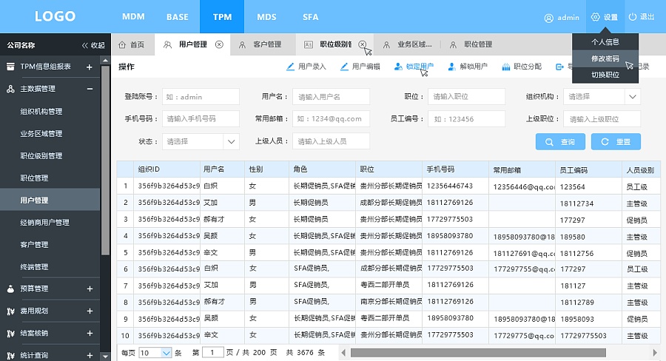Click the export icon in toolbar
This screenshot has height=361, width=666.
click(x=560, y=67)
